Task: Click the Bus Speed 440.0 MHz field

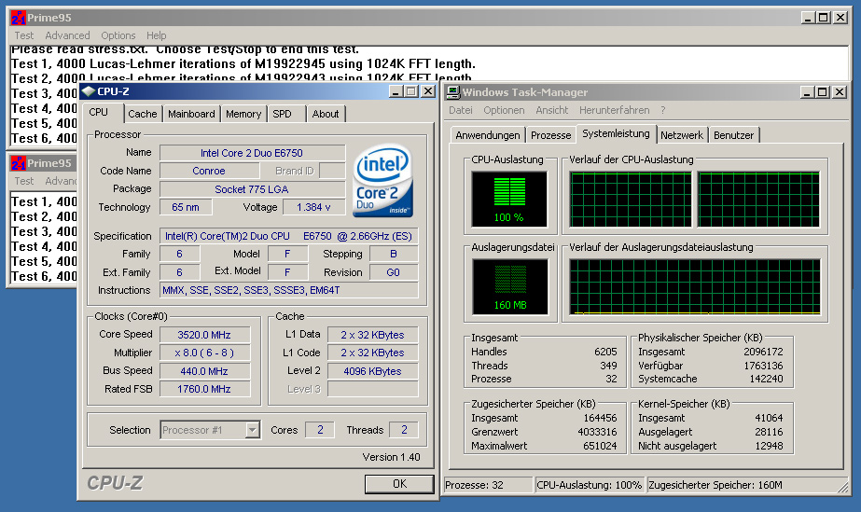Action: pyautogui.click(x=204, y=371)
